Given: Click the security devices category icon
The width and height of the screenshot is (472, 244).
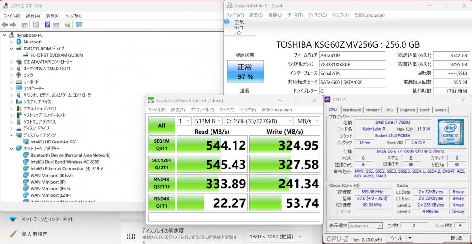Looking at the screenshot, I should coord(18,108).
